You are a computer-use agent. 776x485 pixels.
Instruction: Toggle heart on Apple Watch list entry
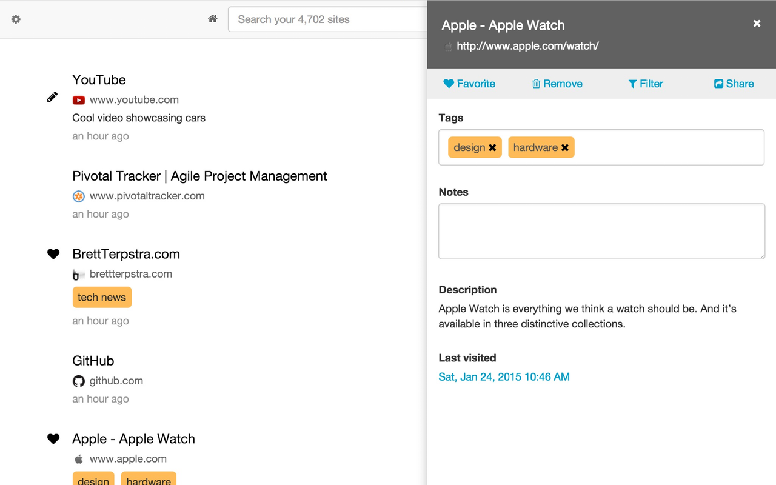pyautogui.click(x=53, y=439)
